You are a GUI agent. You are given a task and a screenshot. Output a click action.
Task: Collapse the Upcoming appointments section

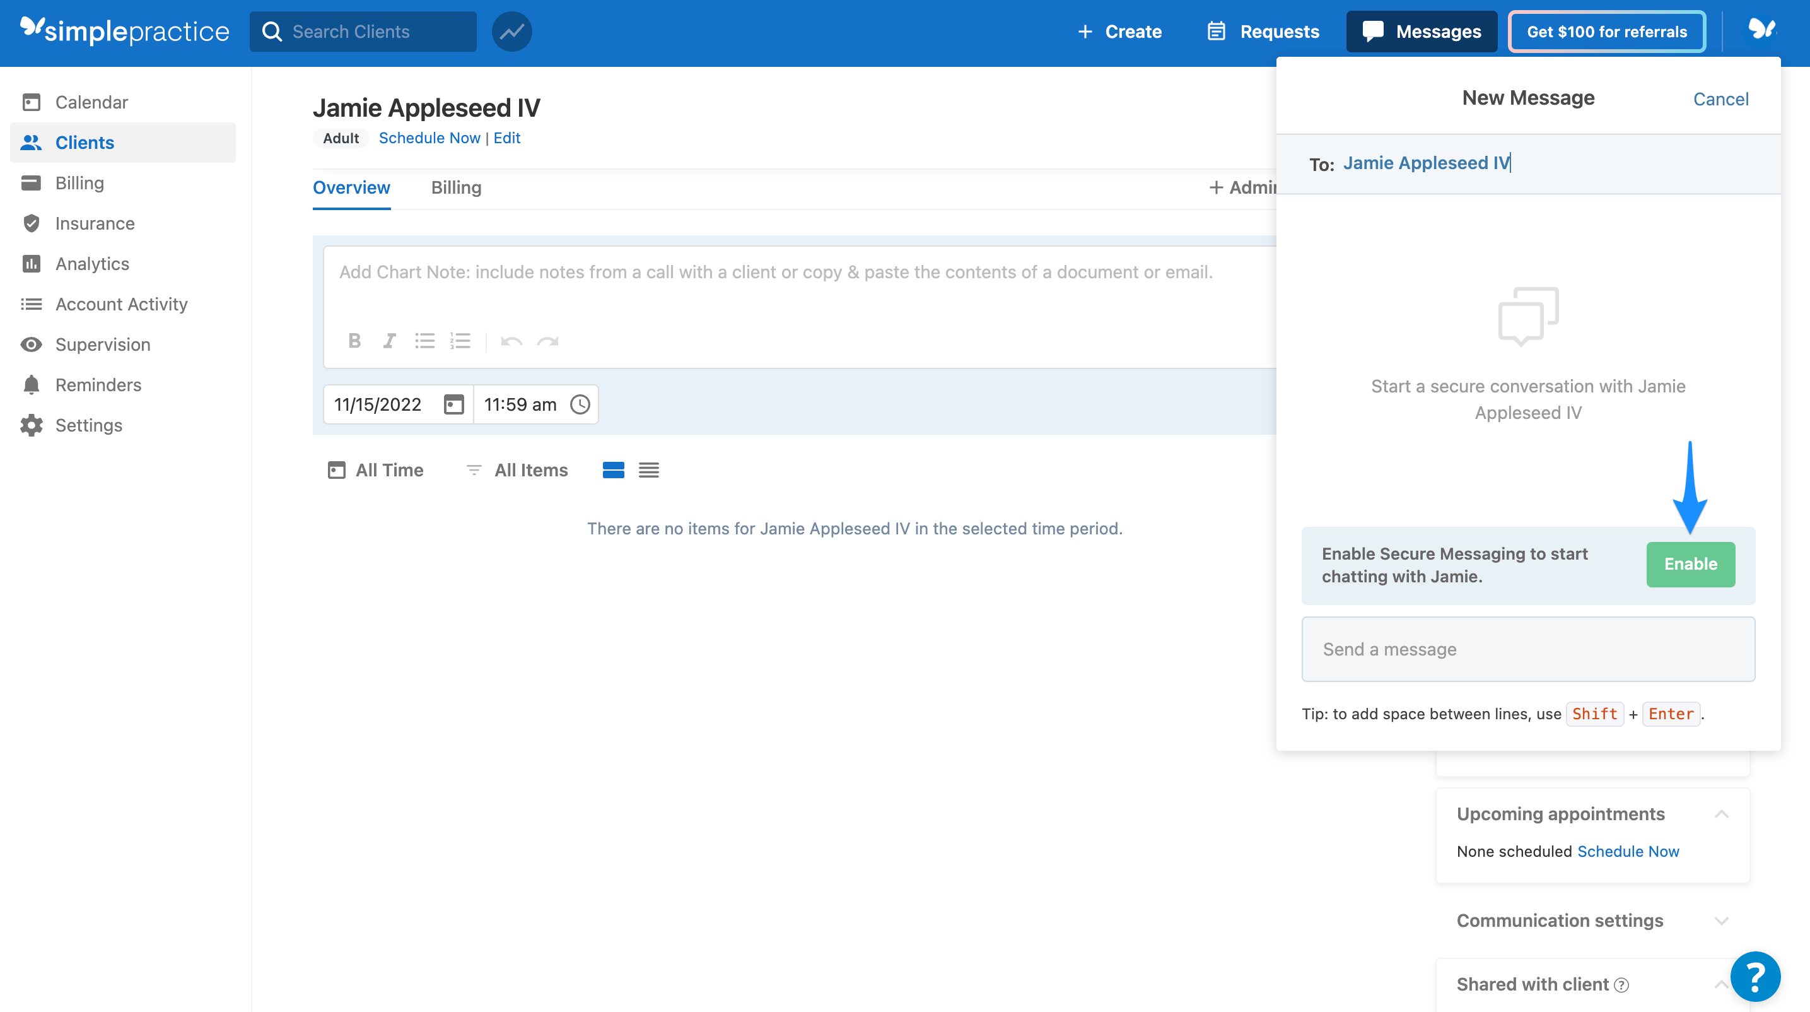1721,815
